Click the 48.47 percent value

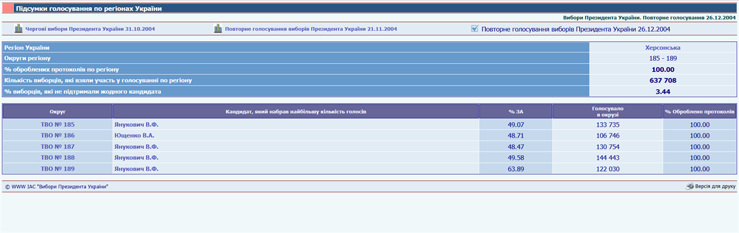[516, 147]
